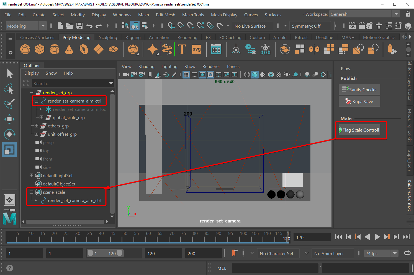Activate the Paint selection tool
Viewport: 414px width, 275px height.
(x=9, y=104)
